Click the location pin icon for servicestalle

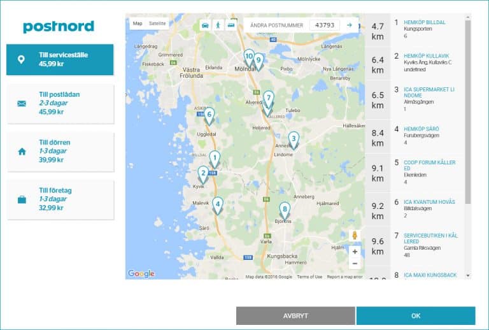tap(21, 60)
